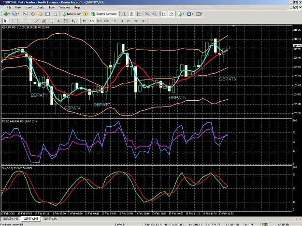
Task: Click the zoom out magnifier icon
Action: tap(155, 14)
